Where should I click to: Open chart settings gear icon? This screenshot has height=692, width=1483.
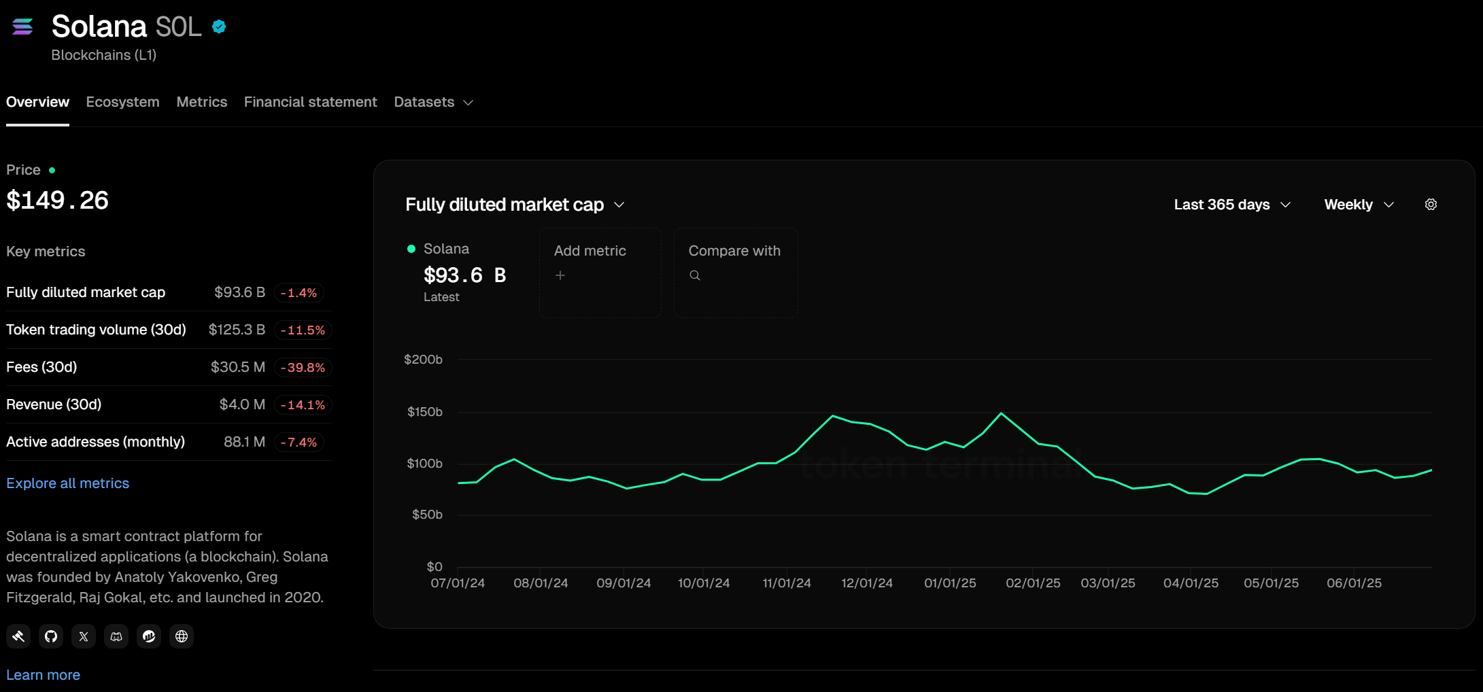coord(1431,205)
